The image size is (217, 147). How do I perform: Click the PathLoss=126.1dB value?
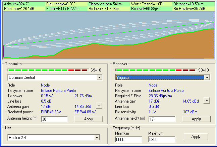(x=19, y=9)
